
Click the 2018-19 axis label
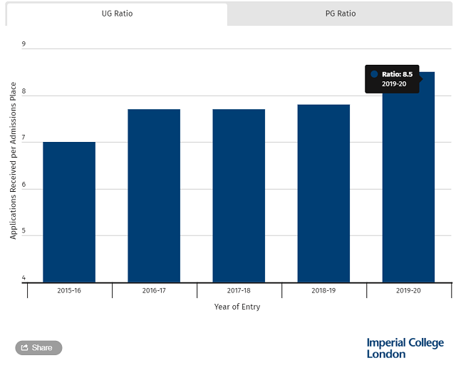323,290
